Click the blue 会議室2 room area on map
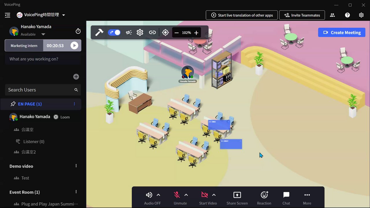This screenshot has width=370, height=208. (x=231, y=144)
